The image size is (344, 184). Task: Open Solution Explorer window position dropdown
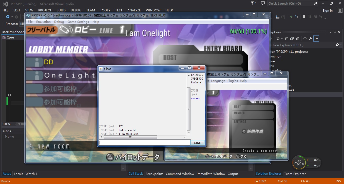(330, 32)
